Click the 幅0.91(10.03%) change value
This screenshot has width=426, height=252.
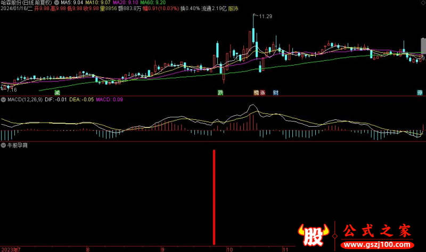click(x=161, y=9)
